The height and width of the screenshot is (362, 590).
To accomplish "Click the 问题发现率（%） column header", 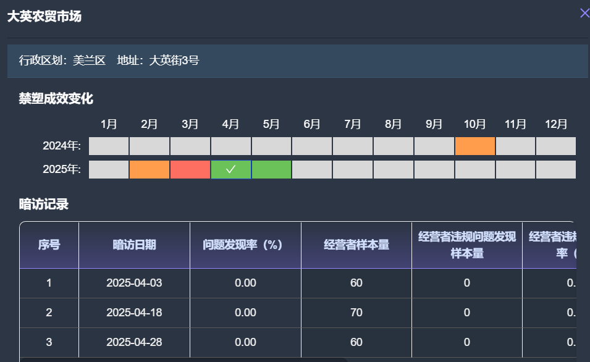I will [245, 245].
